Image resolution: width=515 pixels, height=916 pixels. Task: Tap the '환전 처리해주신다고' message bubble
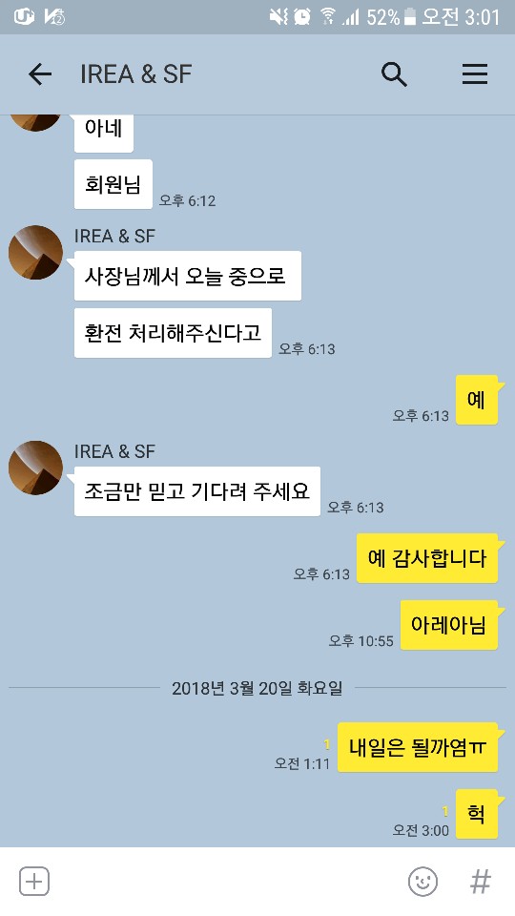(x=173, y=333)
